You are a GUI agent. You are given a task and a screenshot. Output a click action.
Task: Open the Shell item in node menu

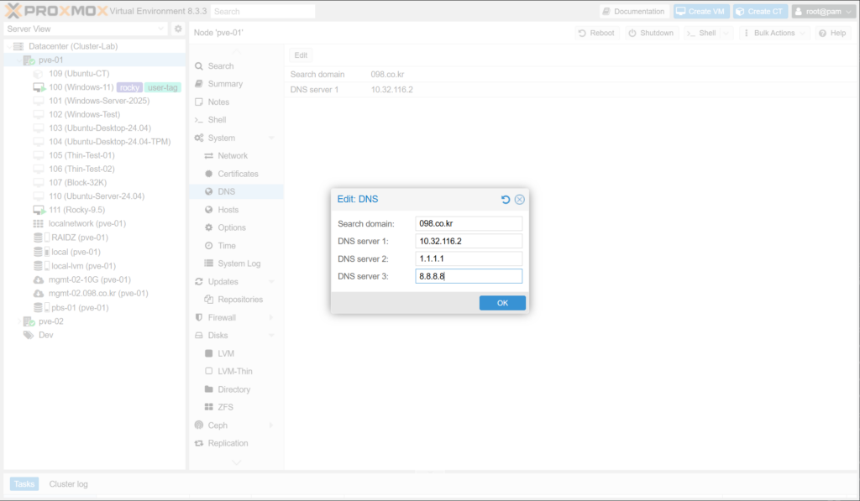217,120
